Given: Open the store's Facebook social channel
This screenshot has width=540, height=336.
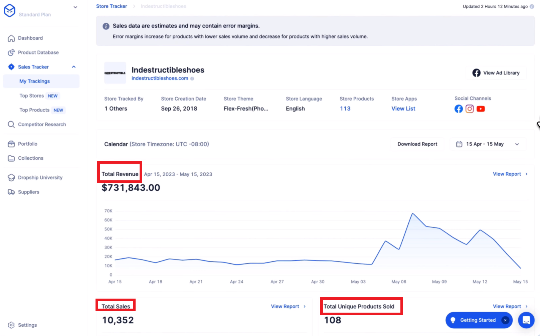Looking at the screenshot, I should [x=459, y=109].
